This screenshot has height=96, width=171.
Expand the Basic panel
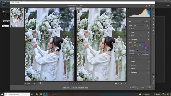click(x=130, y=29)
